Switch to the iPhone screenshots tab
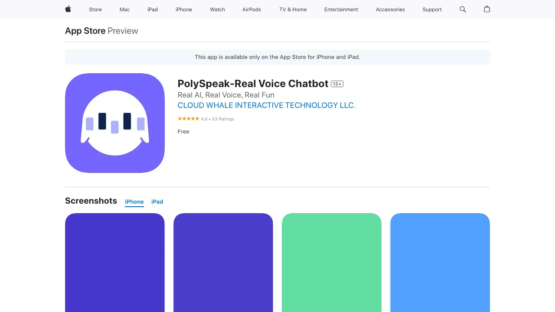This screenshot has height=312, width=555. click(x=134, y=201)
